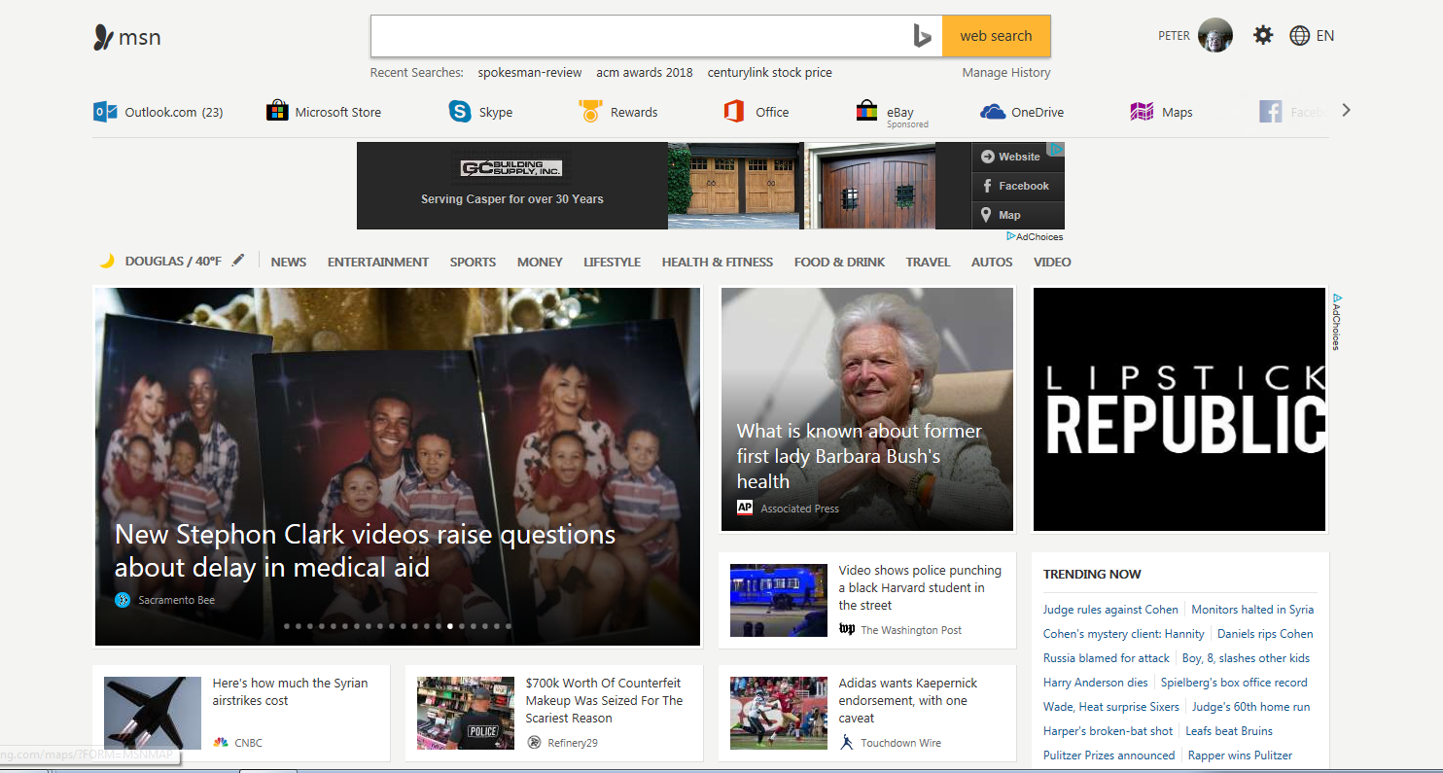The width and height of the screenshot is (1443, 773).
Task: Open trending Judge rules against Cohen
Action: point(1110,610)
